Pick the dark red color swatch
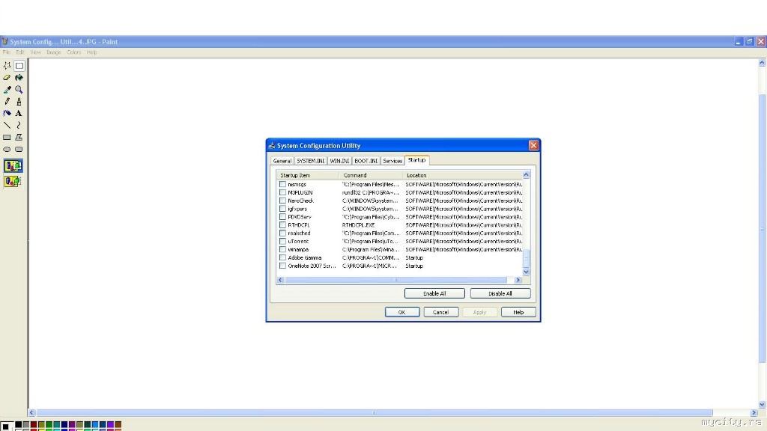 (34, 426)
